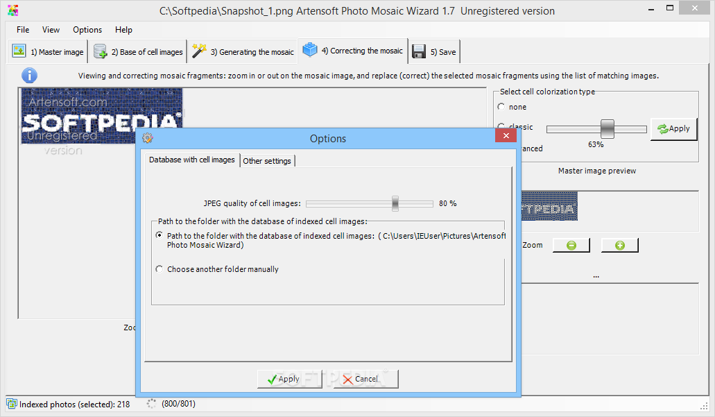Click the Master image tab icon
The width and height of the screenshot is (715, 417).
click(19, 51)
